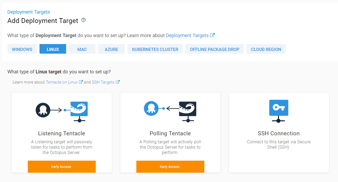Screen dimensions: 338x182
Task: Click the Add Deployment Target heading
Action: coord(43,21)
